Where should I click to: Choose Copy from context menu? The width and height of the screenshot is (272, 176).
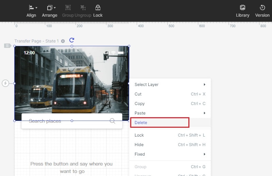(x=170, y=104)
